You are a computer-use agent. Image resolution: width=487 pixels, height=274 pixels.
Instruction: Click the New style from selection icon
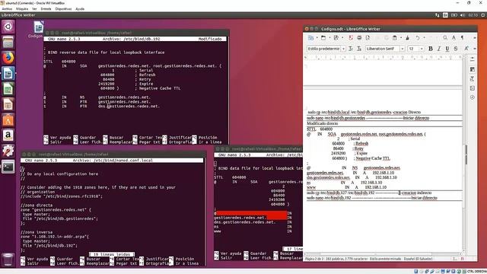pyautogui.click(x=359, y=49)
